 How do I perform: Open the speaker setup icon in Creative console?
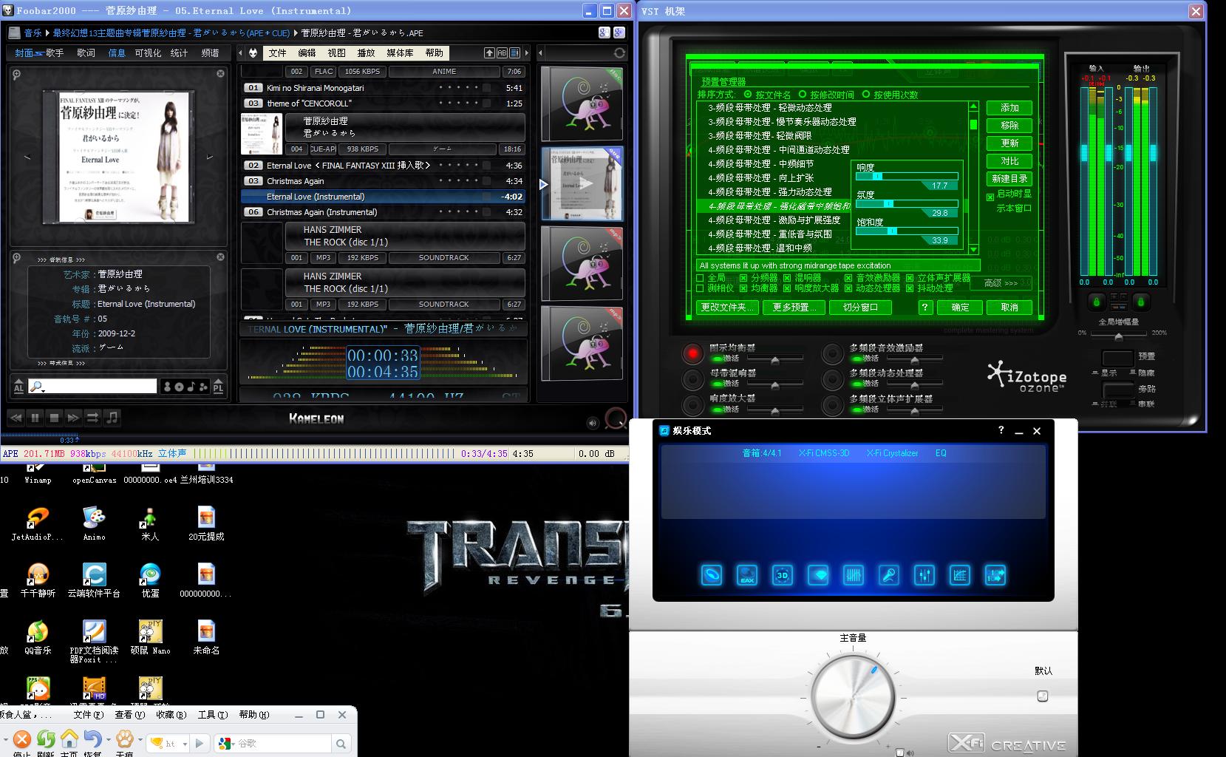(x=712, y=575)
